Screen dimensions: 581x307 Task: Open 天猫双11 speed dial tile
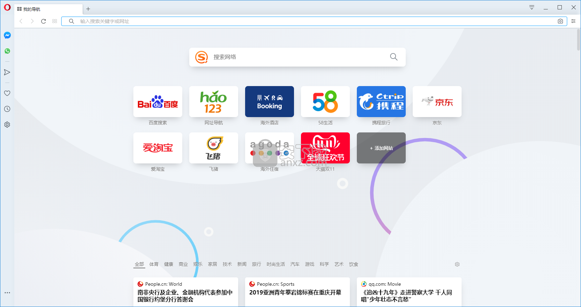click(x=325, y=148)
